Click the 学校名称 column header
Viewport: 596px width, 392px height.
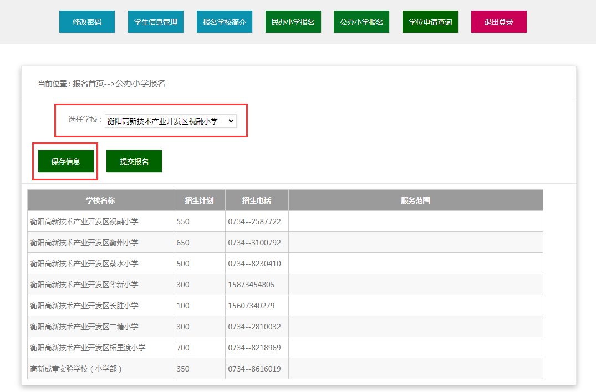(x=100, y=200)
